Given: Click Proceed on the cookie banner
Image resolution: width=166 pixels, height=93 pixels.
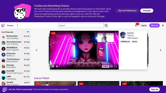Looking at the screenshot, I should (x=147, y=11).
